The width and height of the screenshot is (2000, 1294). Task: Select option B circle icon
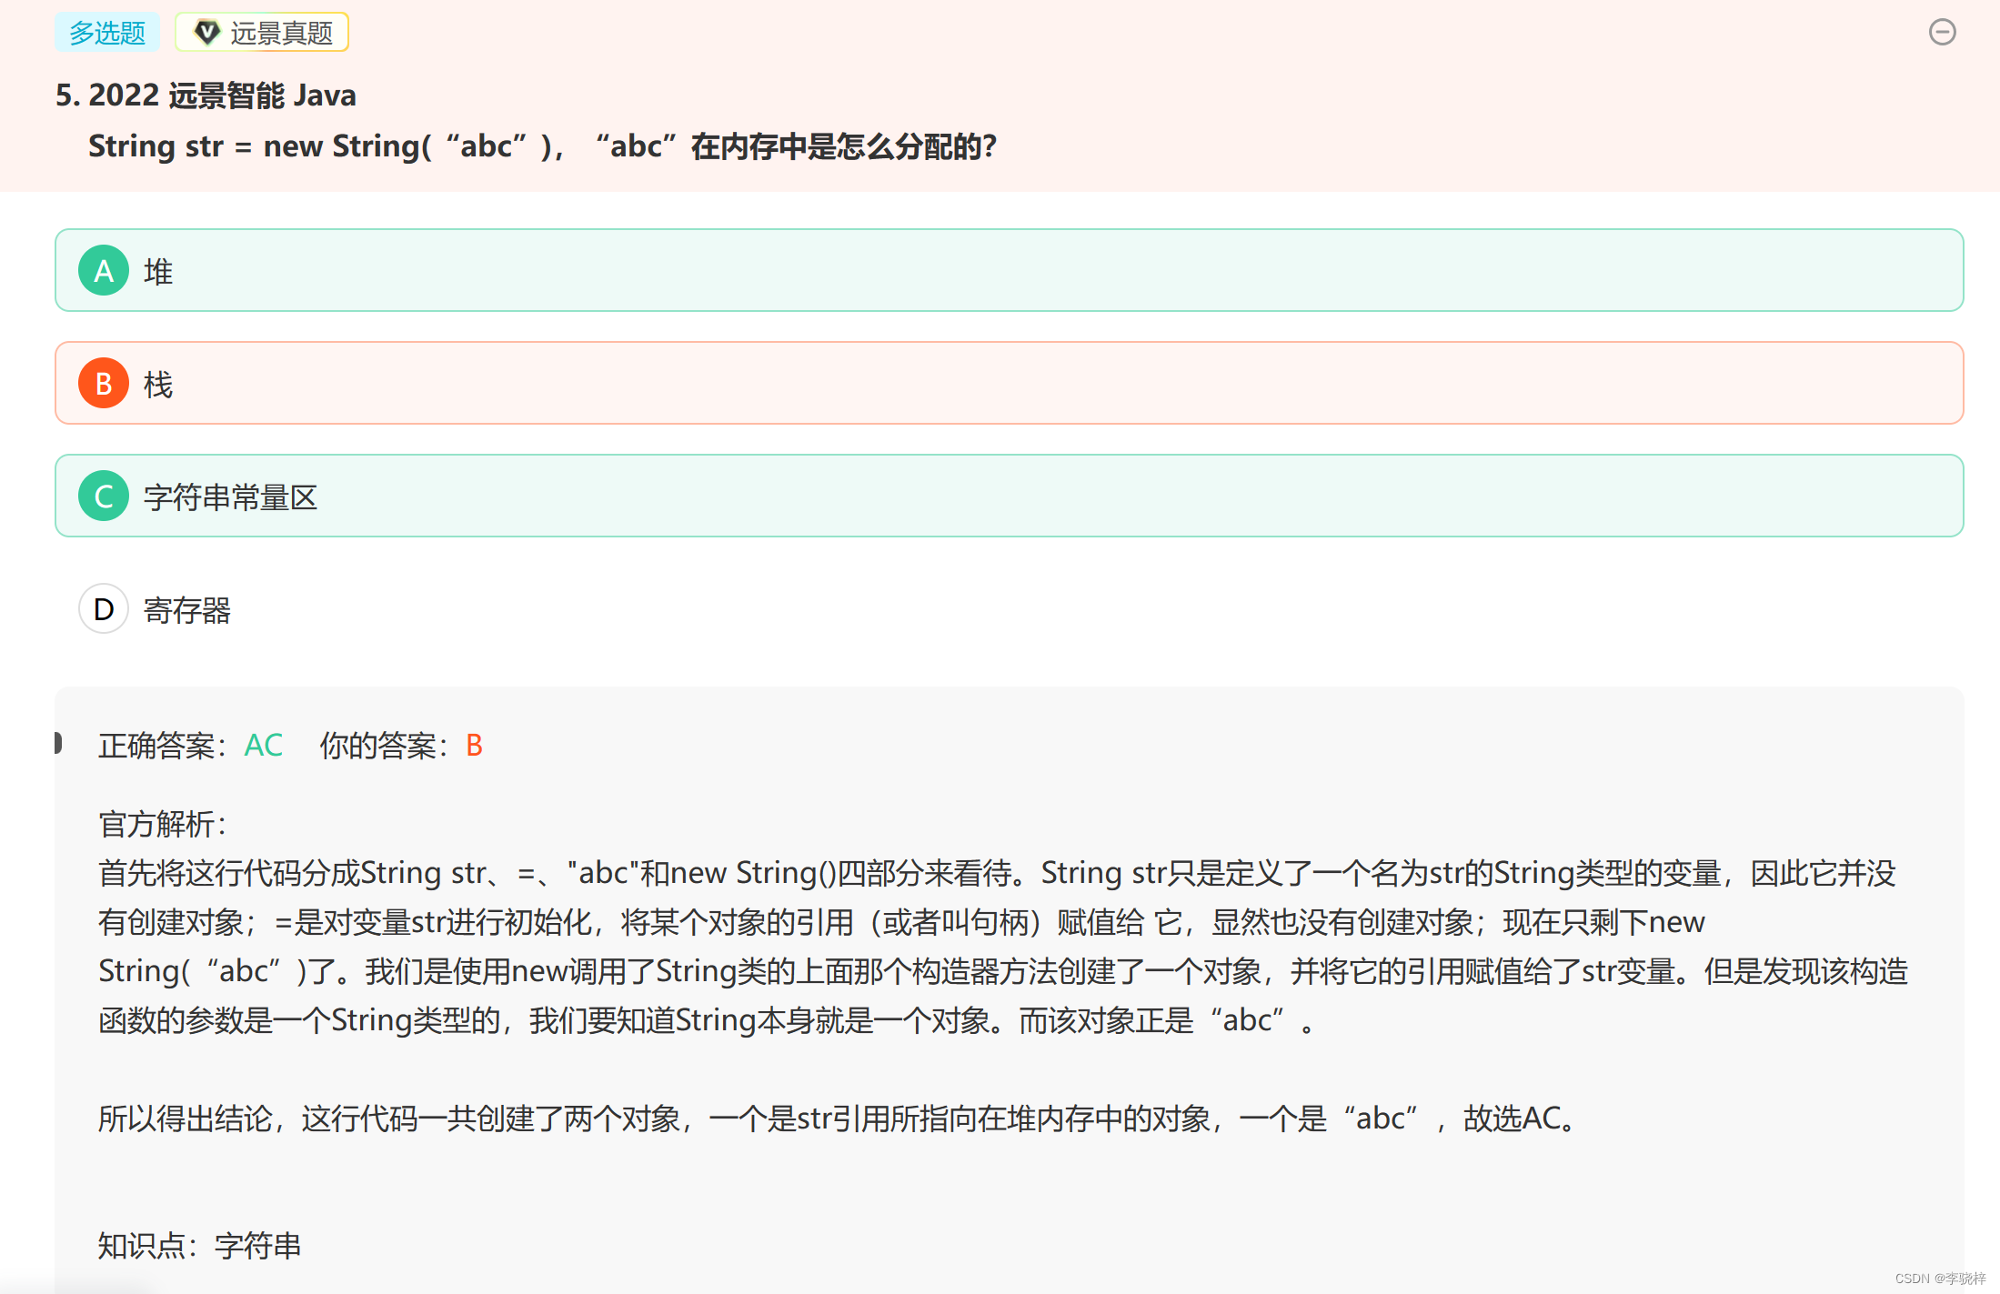pyautogui.click(x=104, y=384)
